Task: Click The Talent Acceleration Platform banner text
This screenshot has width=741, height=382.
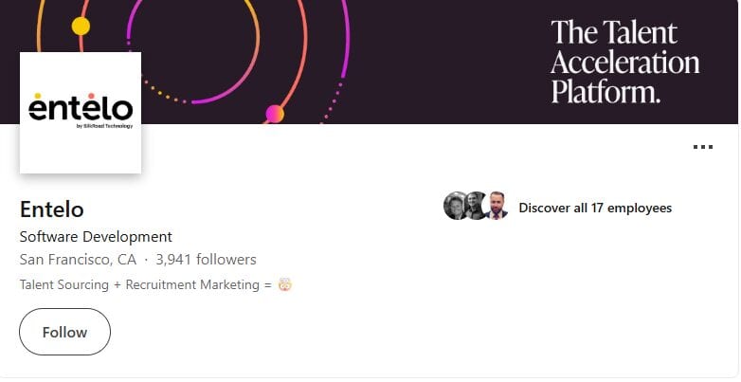Action: tap(624, 62)
